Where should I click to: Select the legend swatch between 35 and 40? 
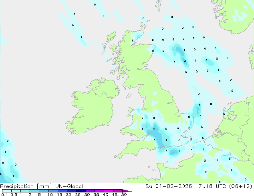click(99, 191)
